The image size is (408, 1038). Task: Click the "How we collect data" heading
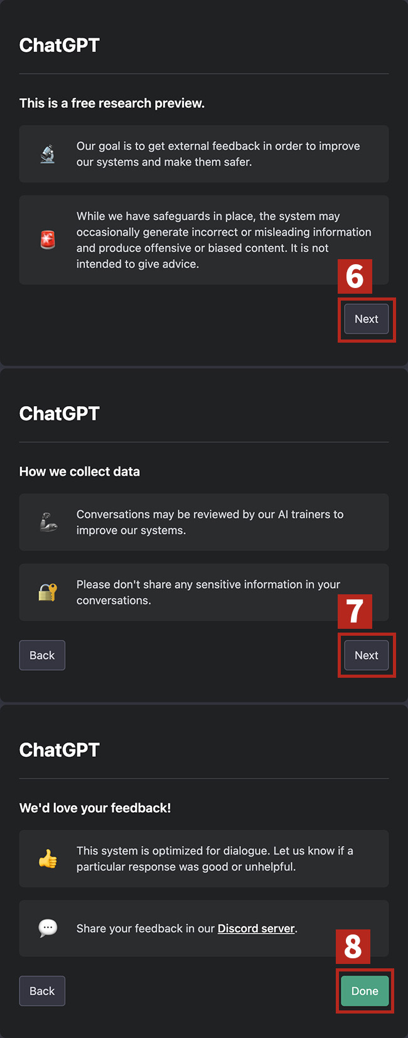80,471
